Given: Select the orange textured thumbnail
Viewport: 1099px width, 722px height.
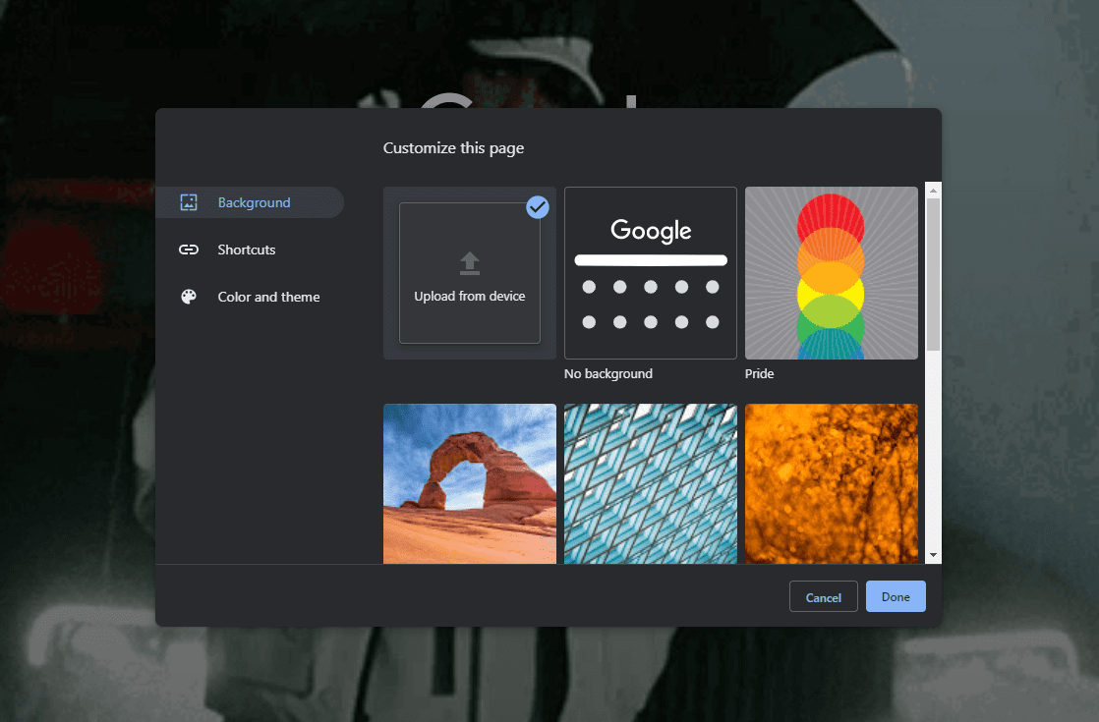Looking at the screenshot, I should coord(832,483).
